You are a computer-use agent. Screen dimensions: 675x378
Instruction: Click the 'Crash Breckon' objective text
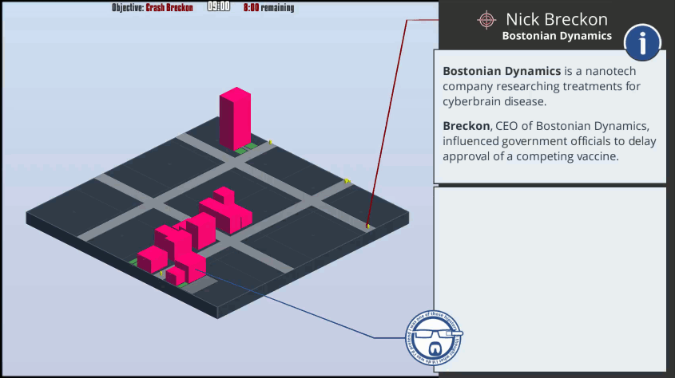coord(169,8)
